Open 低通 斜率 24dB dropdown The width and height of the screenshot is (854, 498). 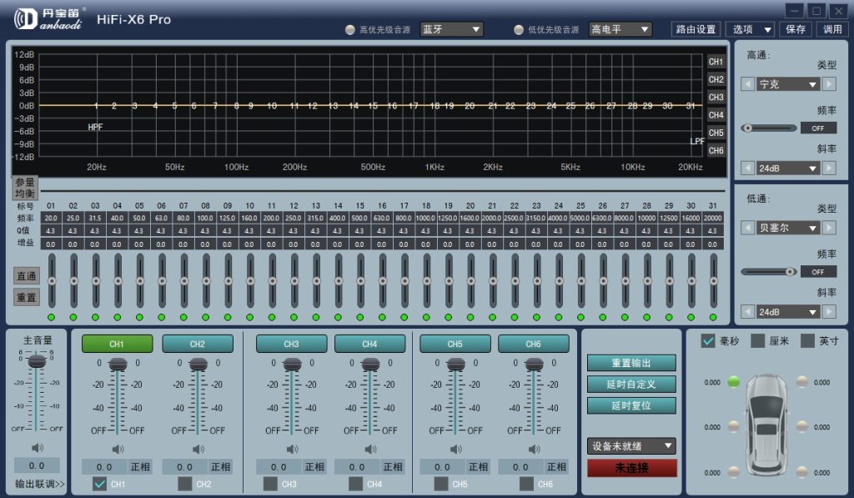coord(788,312)
